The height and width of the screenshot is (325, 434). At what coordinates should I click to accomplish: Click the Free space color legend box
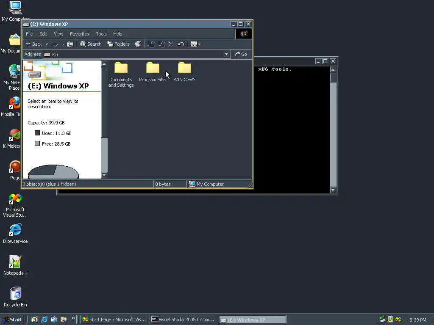[37, 143]
